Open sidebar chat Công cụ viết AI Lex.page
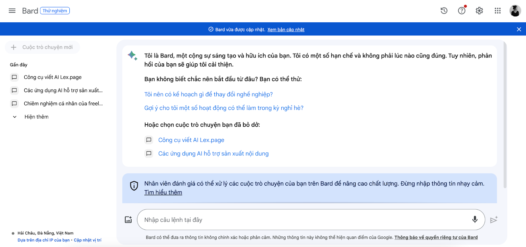526x247 pixels. click(53, 77)
